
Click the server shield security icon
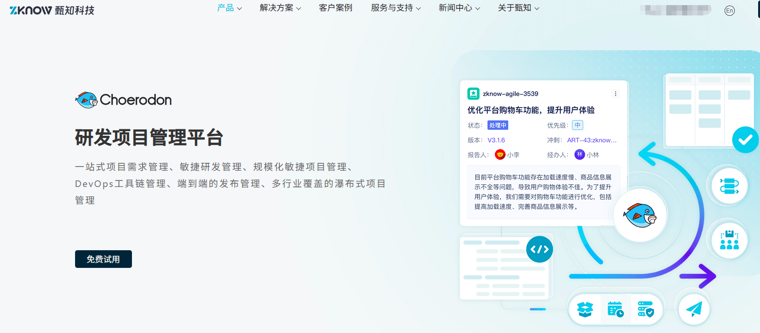coord(646,309)
